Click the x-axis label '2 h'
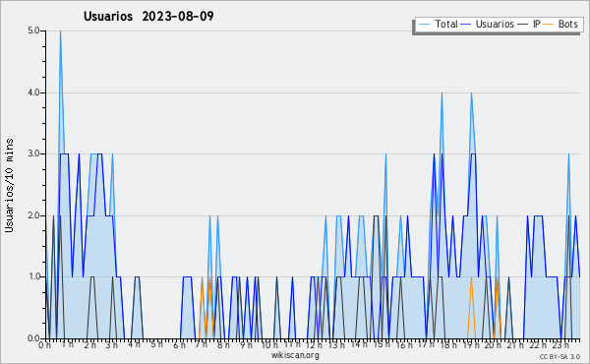The image size is (590, 364). click(89, 345)
